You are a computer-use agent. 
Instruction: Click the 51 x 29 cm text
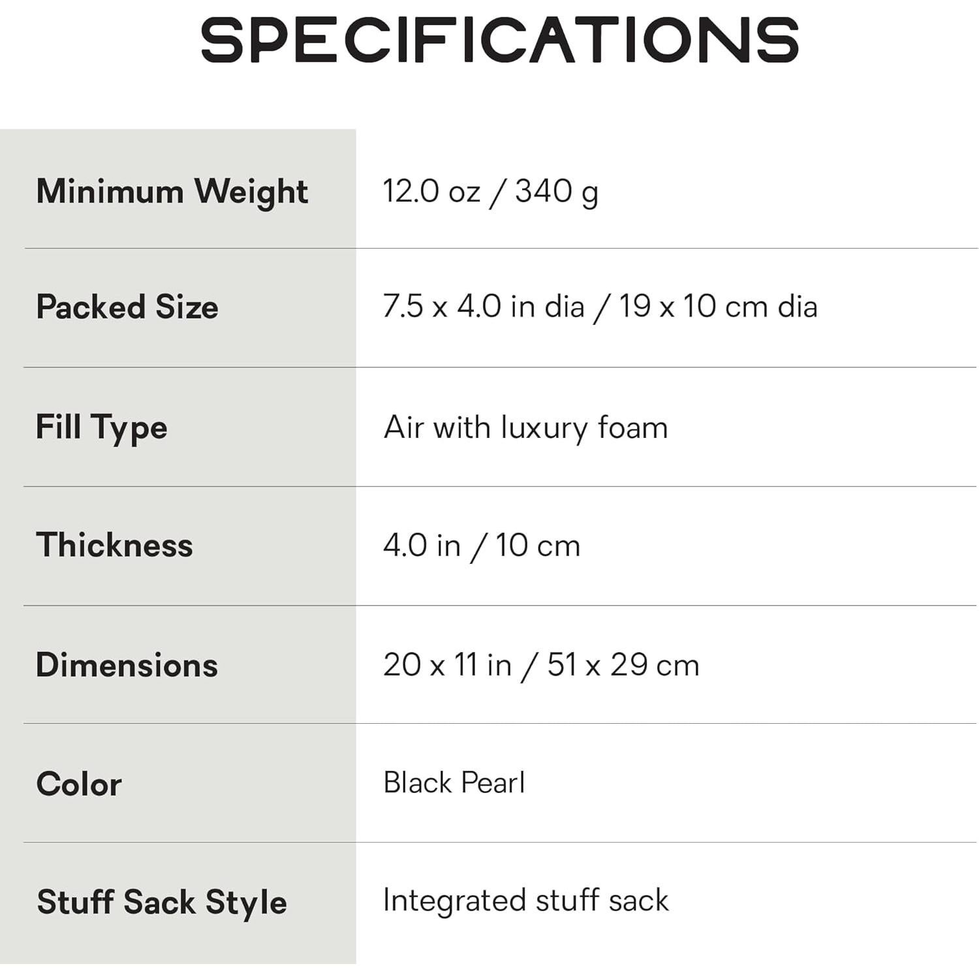coord(623,665)
